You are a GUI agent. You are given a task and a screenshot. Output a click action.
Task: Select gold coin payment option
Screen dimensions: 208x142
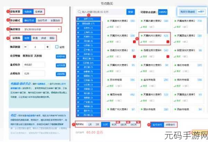tap(157, 125)
